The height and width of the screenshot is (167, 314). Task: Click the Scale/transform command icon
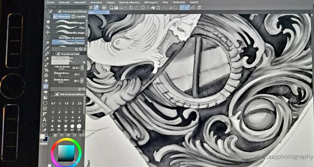coord(158,7)
